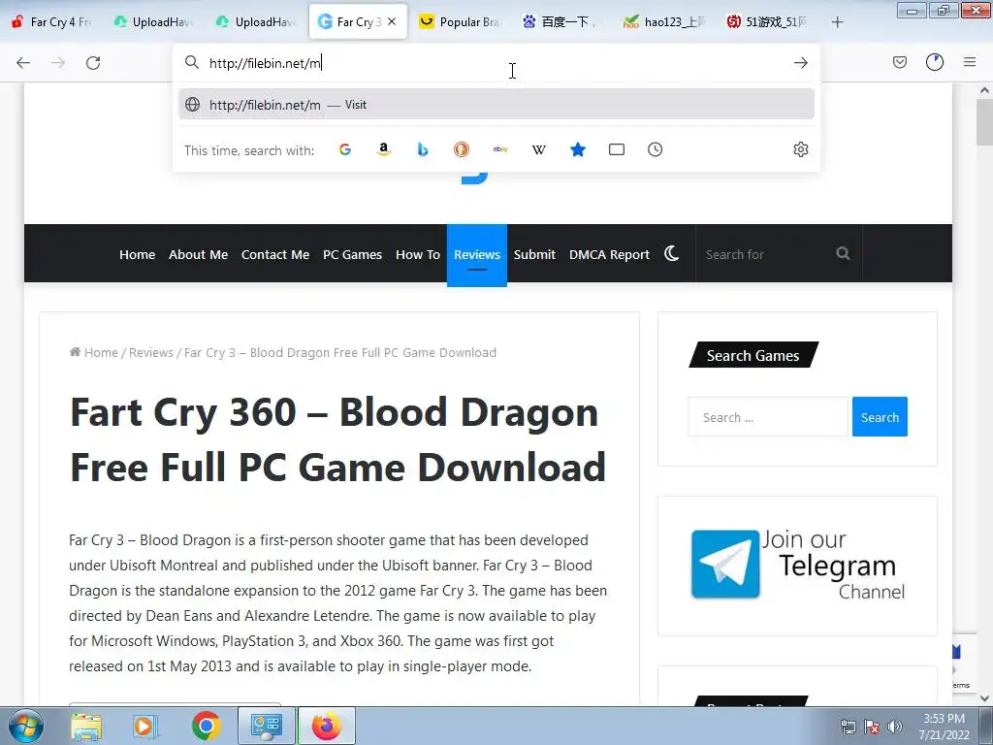This screenshot has width=993, height=745.
Task: Open the Firefox hamburger menu
Action: 970,62
